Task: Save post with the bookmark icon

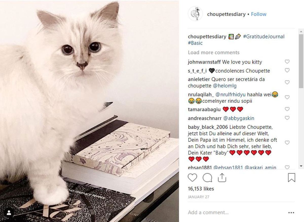Action: pos(292,177)
